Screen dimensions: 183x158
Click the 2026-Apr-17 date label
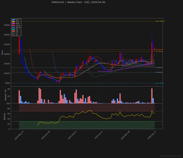[x=152, y=135]
